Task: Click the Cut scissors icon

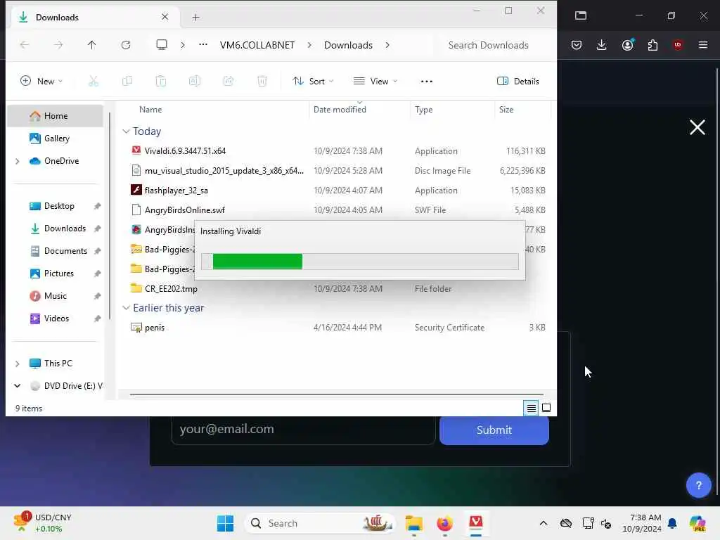Action: (x=94, y=82)
